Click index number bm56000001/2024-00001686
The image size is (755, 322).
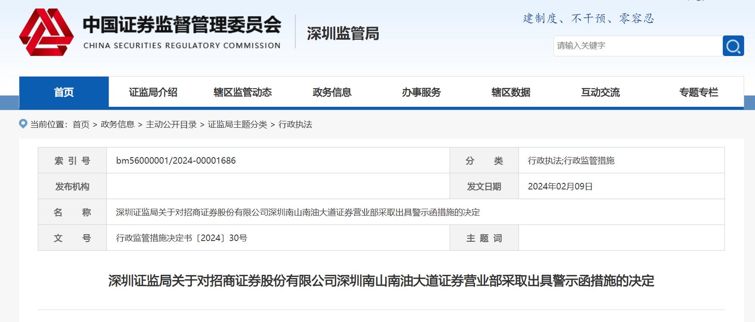coord(176,161)
